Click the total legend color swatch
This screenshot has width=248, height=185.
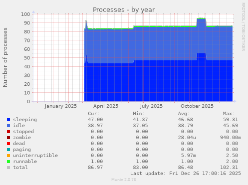(x=8, y=168)
